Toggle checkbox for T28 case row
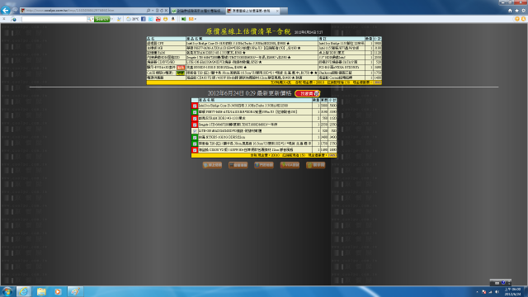Viewport: 528px width, 297px height. [x=195, y=144]
